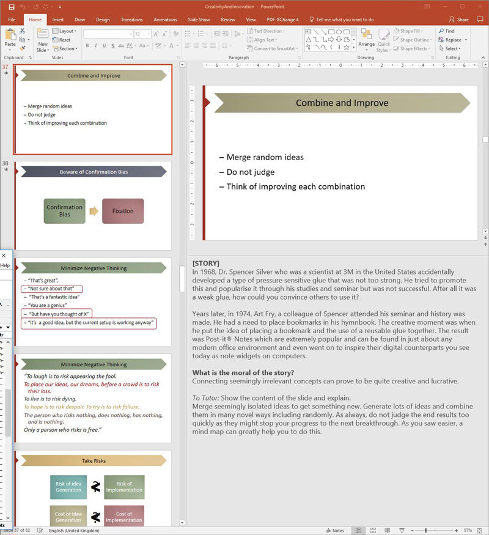Click the zoom slider handle

425,530
